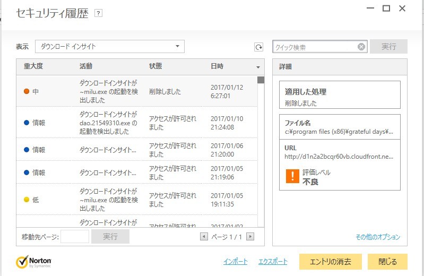Click the 閉じる button
424x276 pixels.
point(387,262)
